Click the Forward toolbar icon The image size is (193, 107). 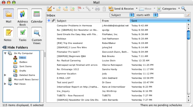click(72, 9)
